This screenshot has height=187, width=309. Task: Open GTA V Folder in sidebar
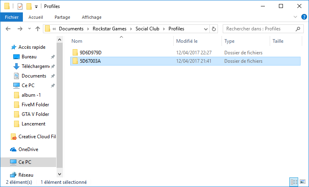pos(35,114)
